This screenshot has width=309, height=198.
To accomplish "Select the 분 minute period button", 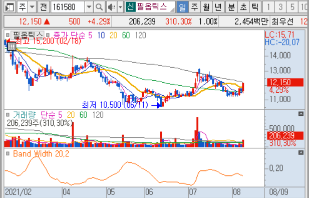I will (231, 7).
